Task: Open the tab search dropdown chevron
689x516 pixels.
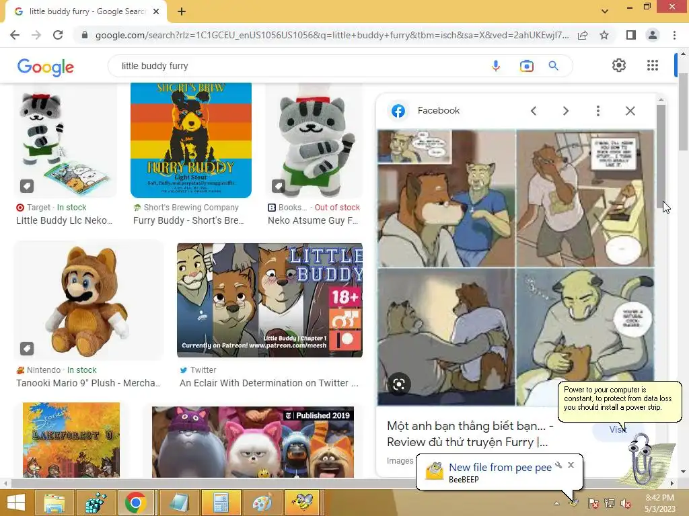Action: (605, 11)
